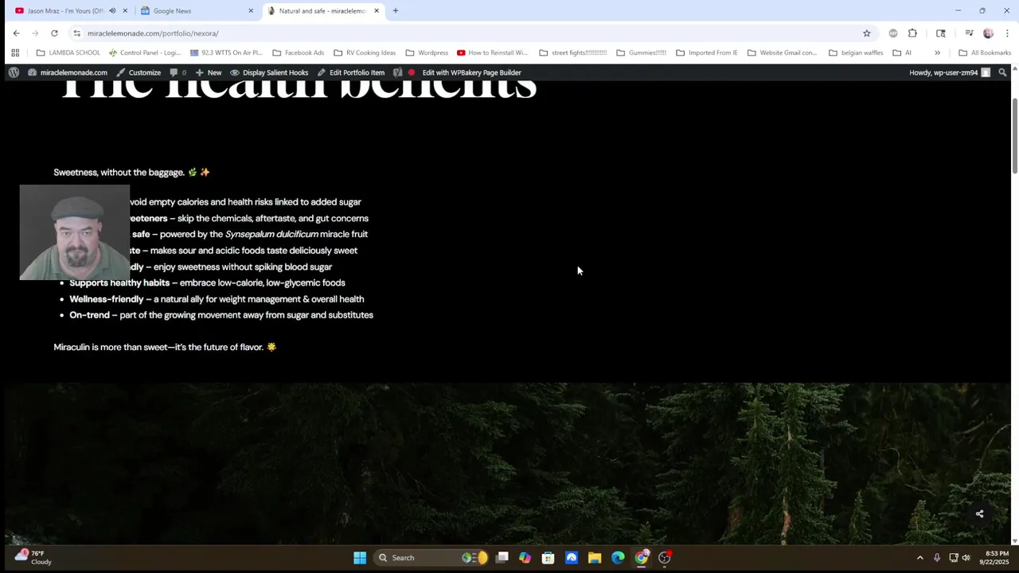1019x573 pixels.
Task: Click the address bar URL field
Action: 470,33
